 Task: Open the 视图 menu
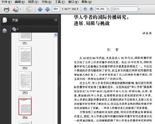(33, 2)
